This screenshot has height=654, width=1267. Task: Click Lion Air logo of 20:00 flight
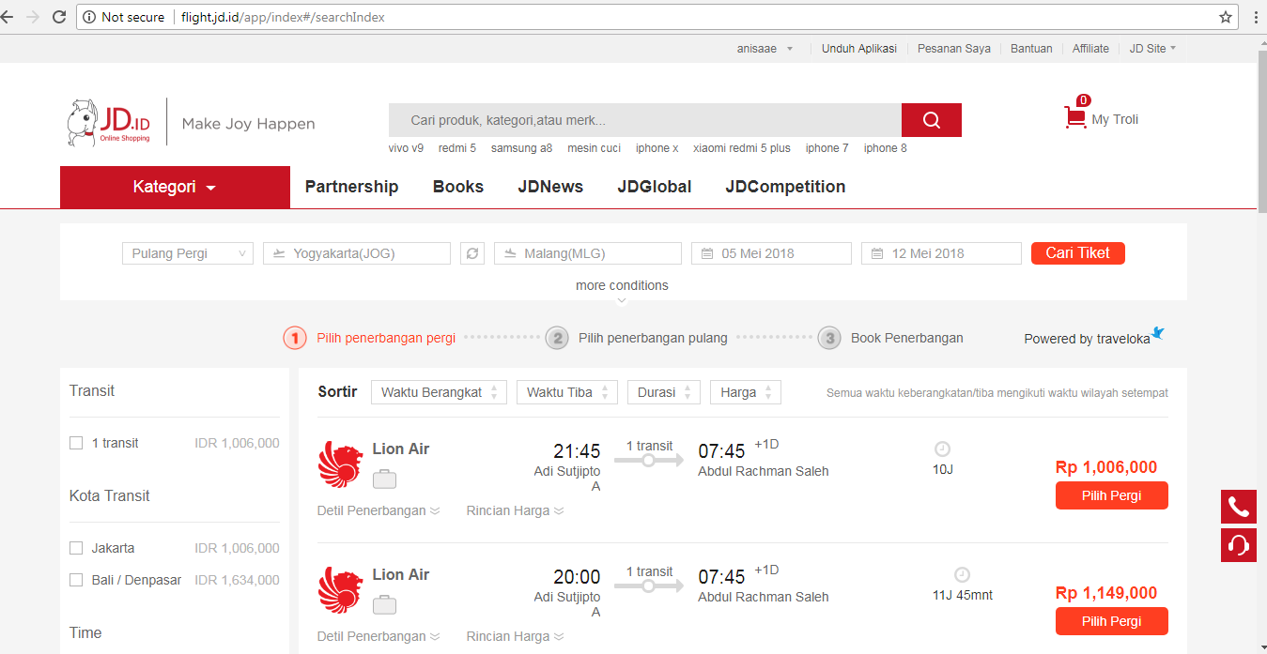pos(340,589)
